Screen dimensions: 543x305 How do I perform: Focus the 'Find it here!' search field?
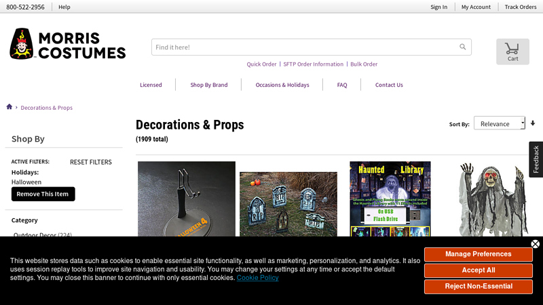pos(302,47)
